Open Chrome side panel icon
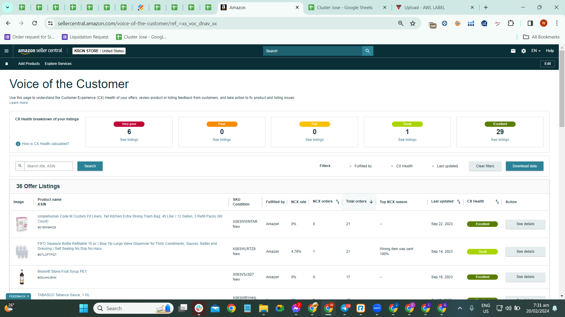565x317 pixels. (530, 23)
